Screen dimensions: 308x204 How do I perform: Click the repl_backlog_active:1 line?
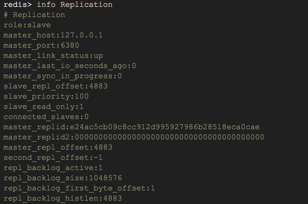[53, 168]
